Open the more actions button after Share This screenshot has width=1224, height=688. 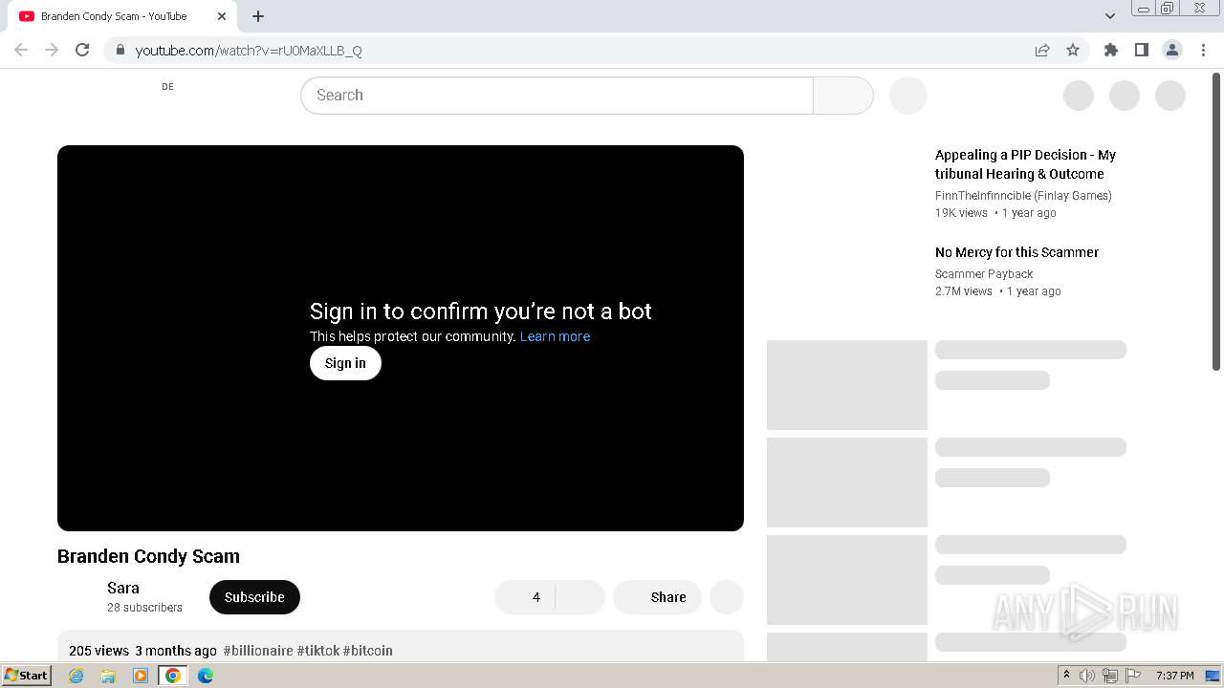coord(727,597)
